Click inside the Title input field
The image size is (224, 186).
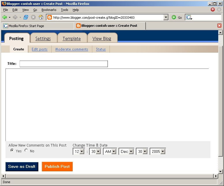[x=64, y=64]
